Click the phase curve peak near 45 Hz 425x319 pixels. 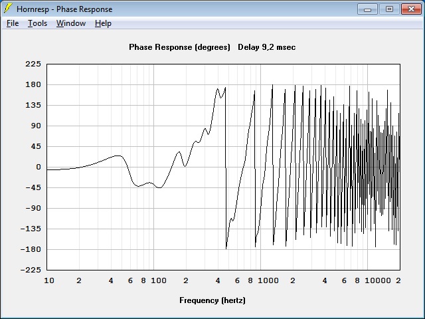[x=118, y=156]
